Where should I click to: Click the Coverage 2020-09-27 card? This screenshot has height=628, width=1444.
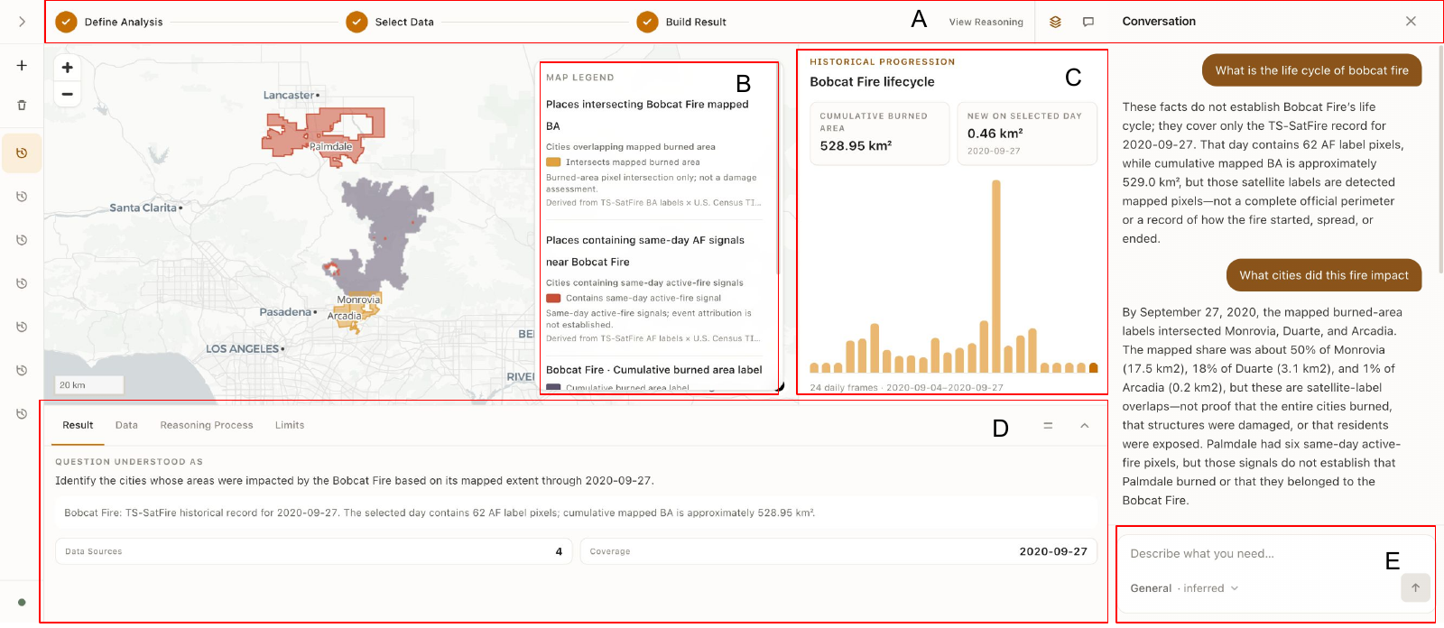coord(838,551)
